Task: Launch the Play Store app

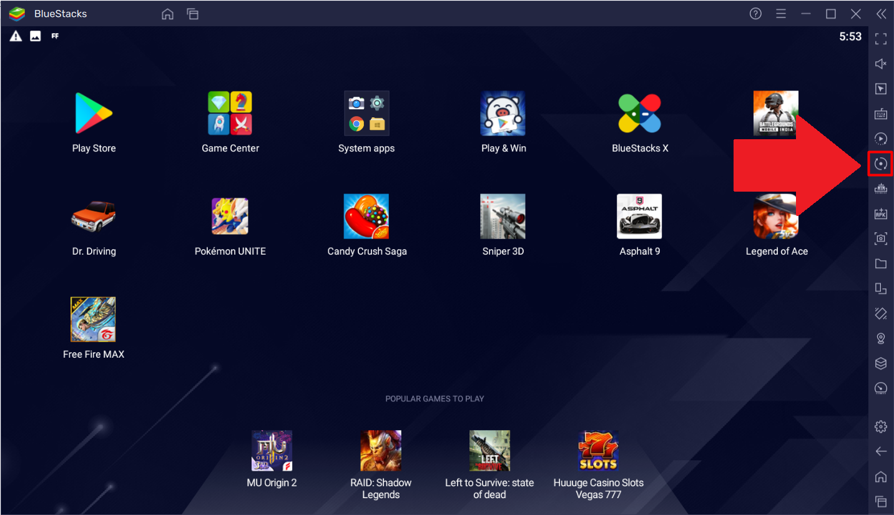Action: (x=94, y=114)
